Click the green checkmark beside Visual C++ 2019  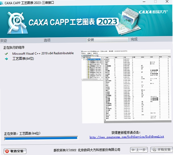(6, 54)
